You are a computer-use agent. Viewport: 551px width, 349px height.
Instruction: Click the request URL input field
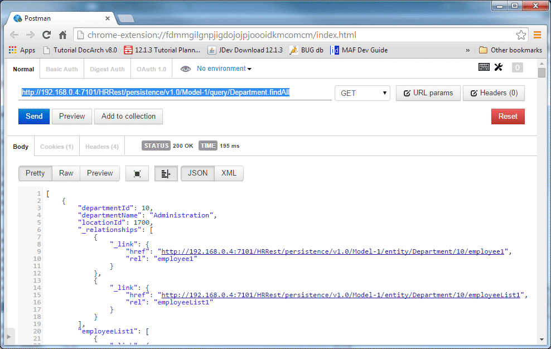click(x=175, y=93)
